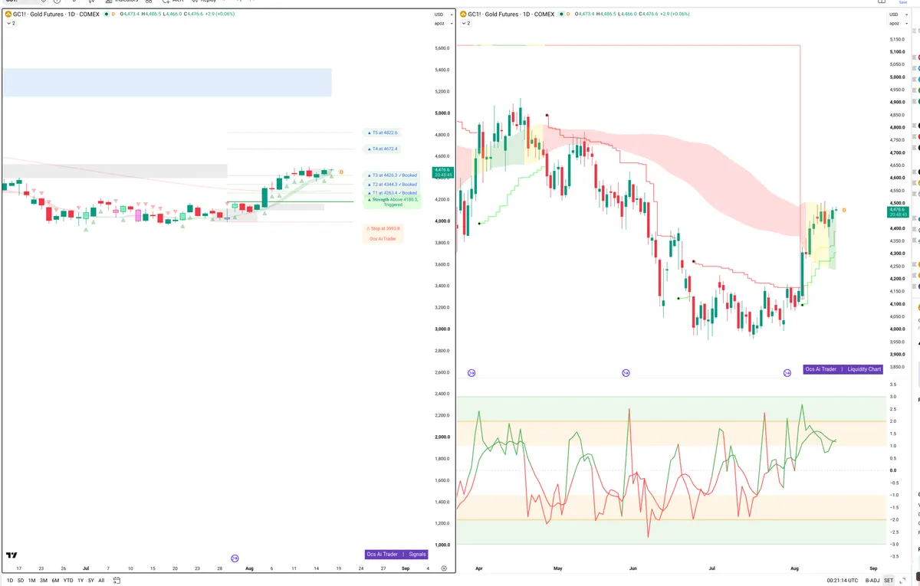Click the gold symbol icon of right chart GC1!
Image resolution: width=920 pixels, height=586 pixels.
pyautogui.click(x=462, y=14)
